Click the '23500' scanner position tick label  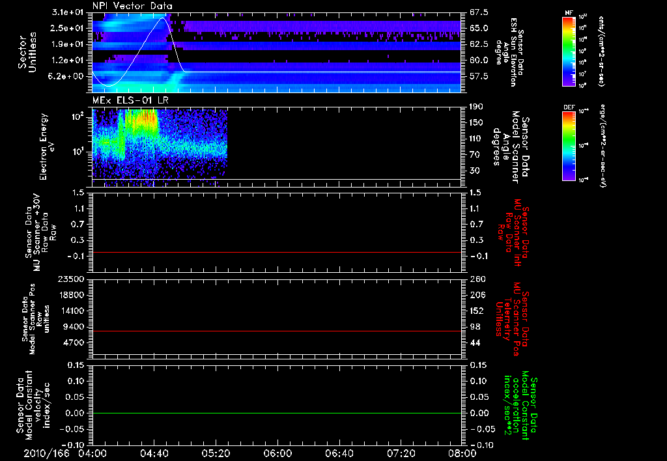coord(71,279)
